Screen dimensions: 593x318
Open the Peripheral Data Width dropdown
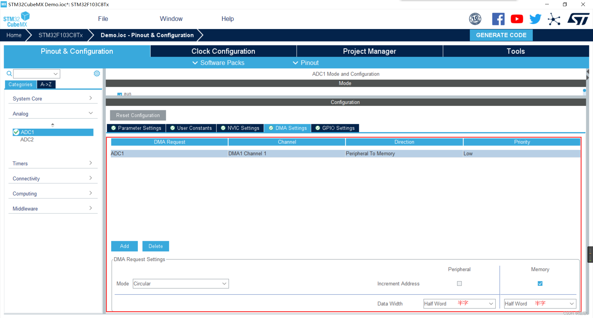pyautogui.click(x=459, y=303)
